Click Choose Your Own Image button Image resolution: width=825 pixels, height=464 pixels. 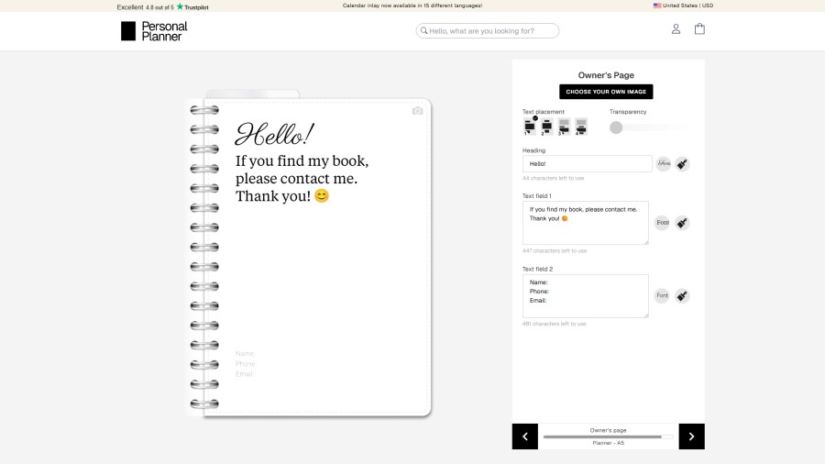tap(606, 92)
